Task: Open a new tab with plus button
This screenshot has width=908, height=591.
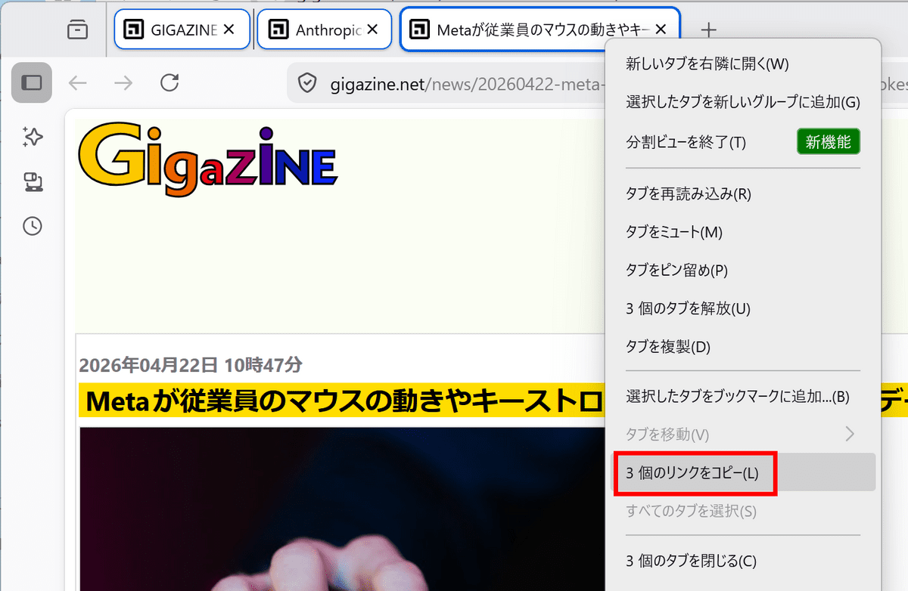Action: tap(708, 29)
